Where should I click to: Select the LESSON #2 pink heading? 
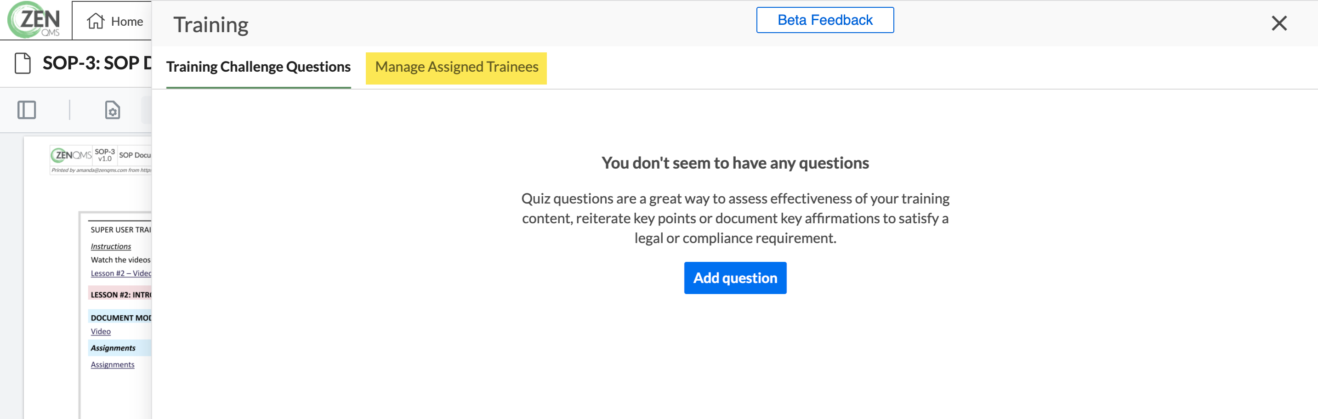[x=120, y=294]
